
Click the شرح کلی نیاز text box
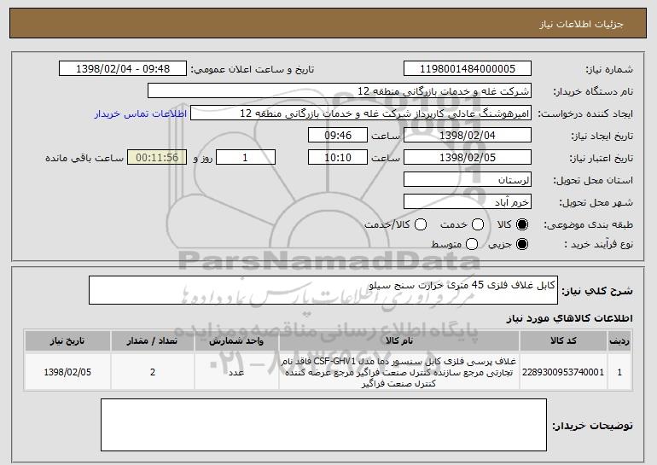click(323, 290)
